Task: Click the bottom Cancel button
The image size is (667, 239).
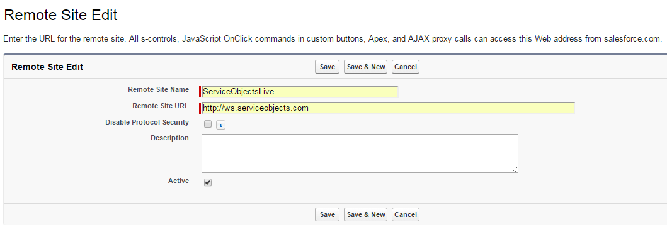Action: coord(406,214)
